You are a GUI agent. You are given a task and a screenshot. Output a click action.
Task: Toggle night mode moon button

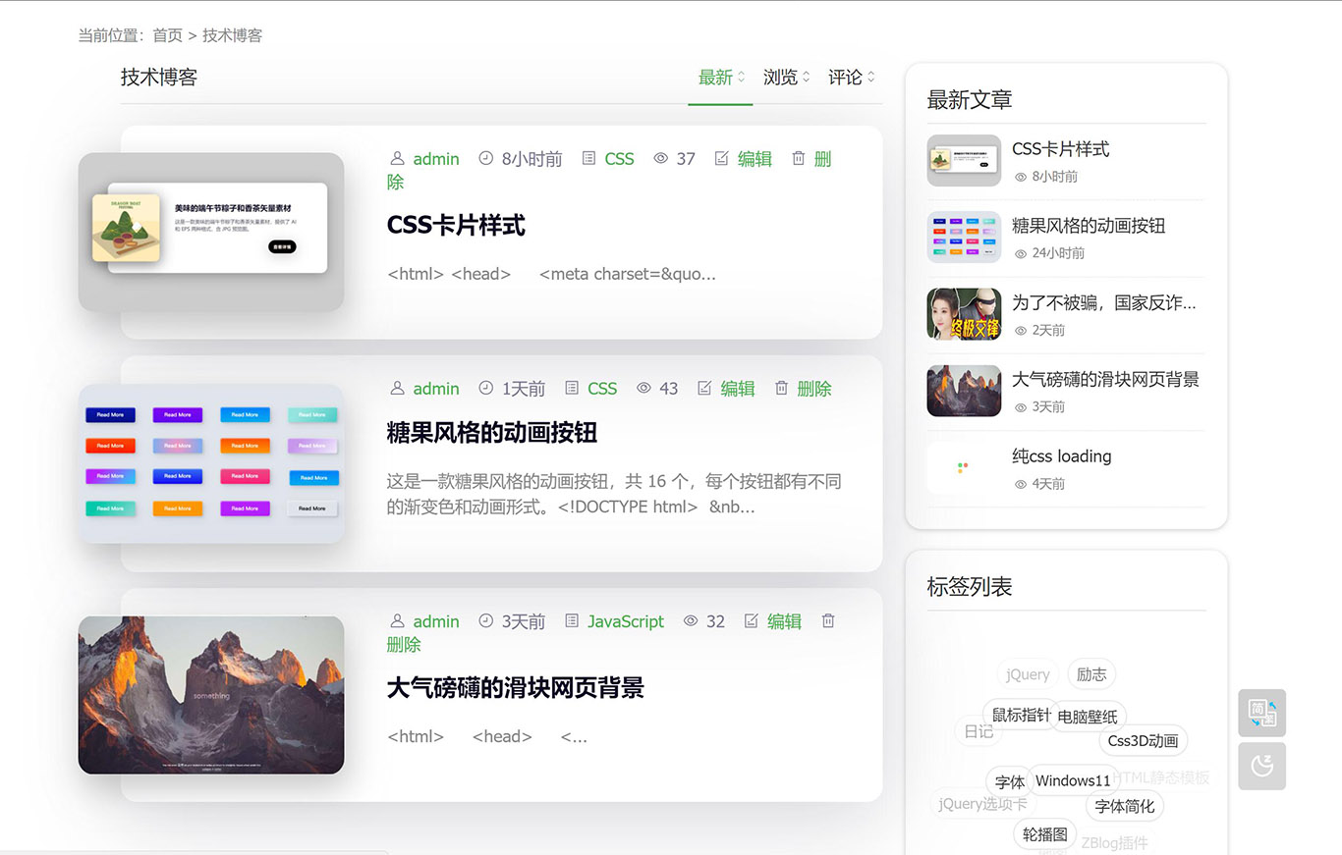pyautogui.click(x=1261, y=766)
